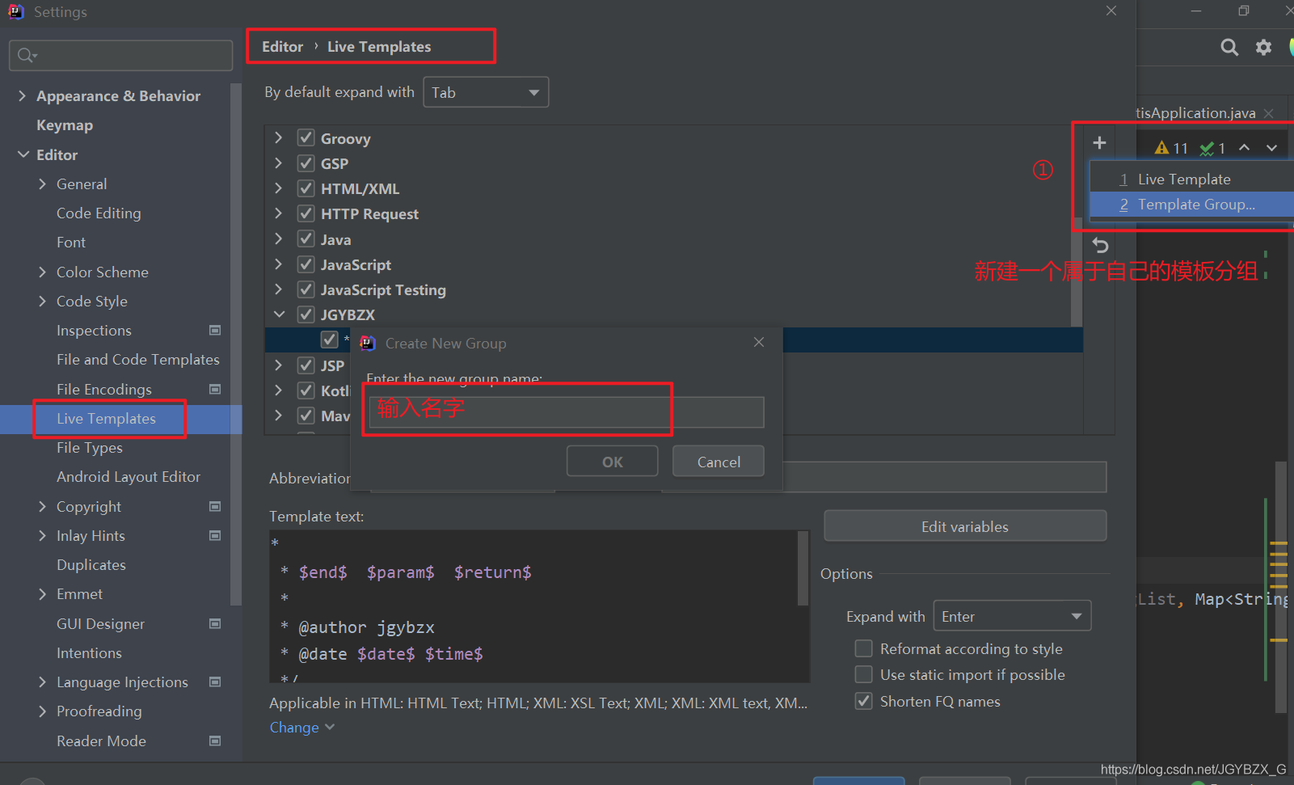
Task: Click the add template plus icon
Action: [x=1099, y=143]
